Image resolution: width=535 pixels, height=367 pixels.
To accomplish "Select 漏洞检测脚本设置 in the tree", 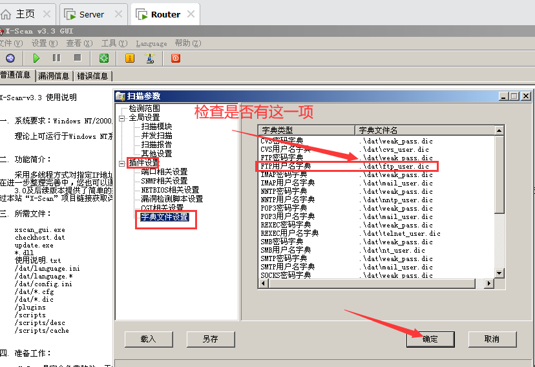I will pos(172,199).
